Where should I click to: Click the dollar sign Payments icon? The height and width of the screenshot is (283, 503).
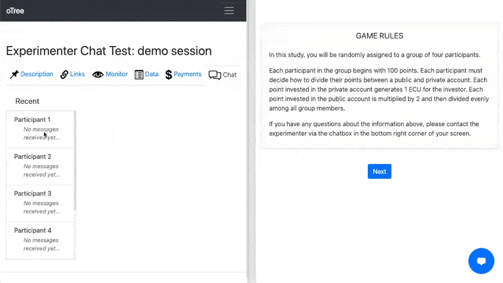coord(169,74)
